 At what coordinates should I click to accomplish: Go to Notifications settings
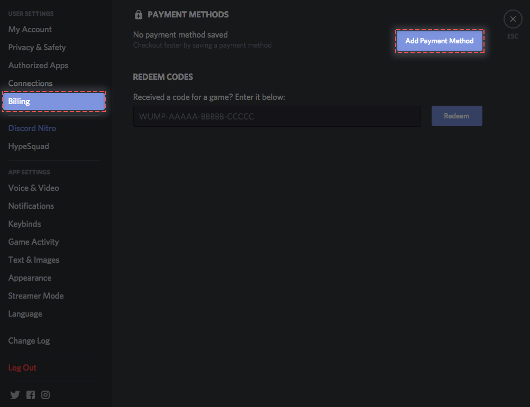[x=31, y=206]
